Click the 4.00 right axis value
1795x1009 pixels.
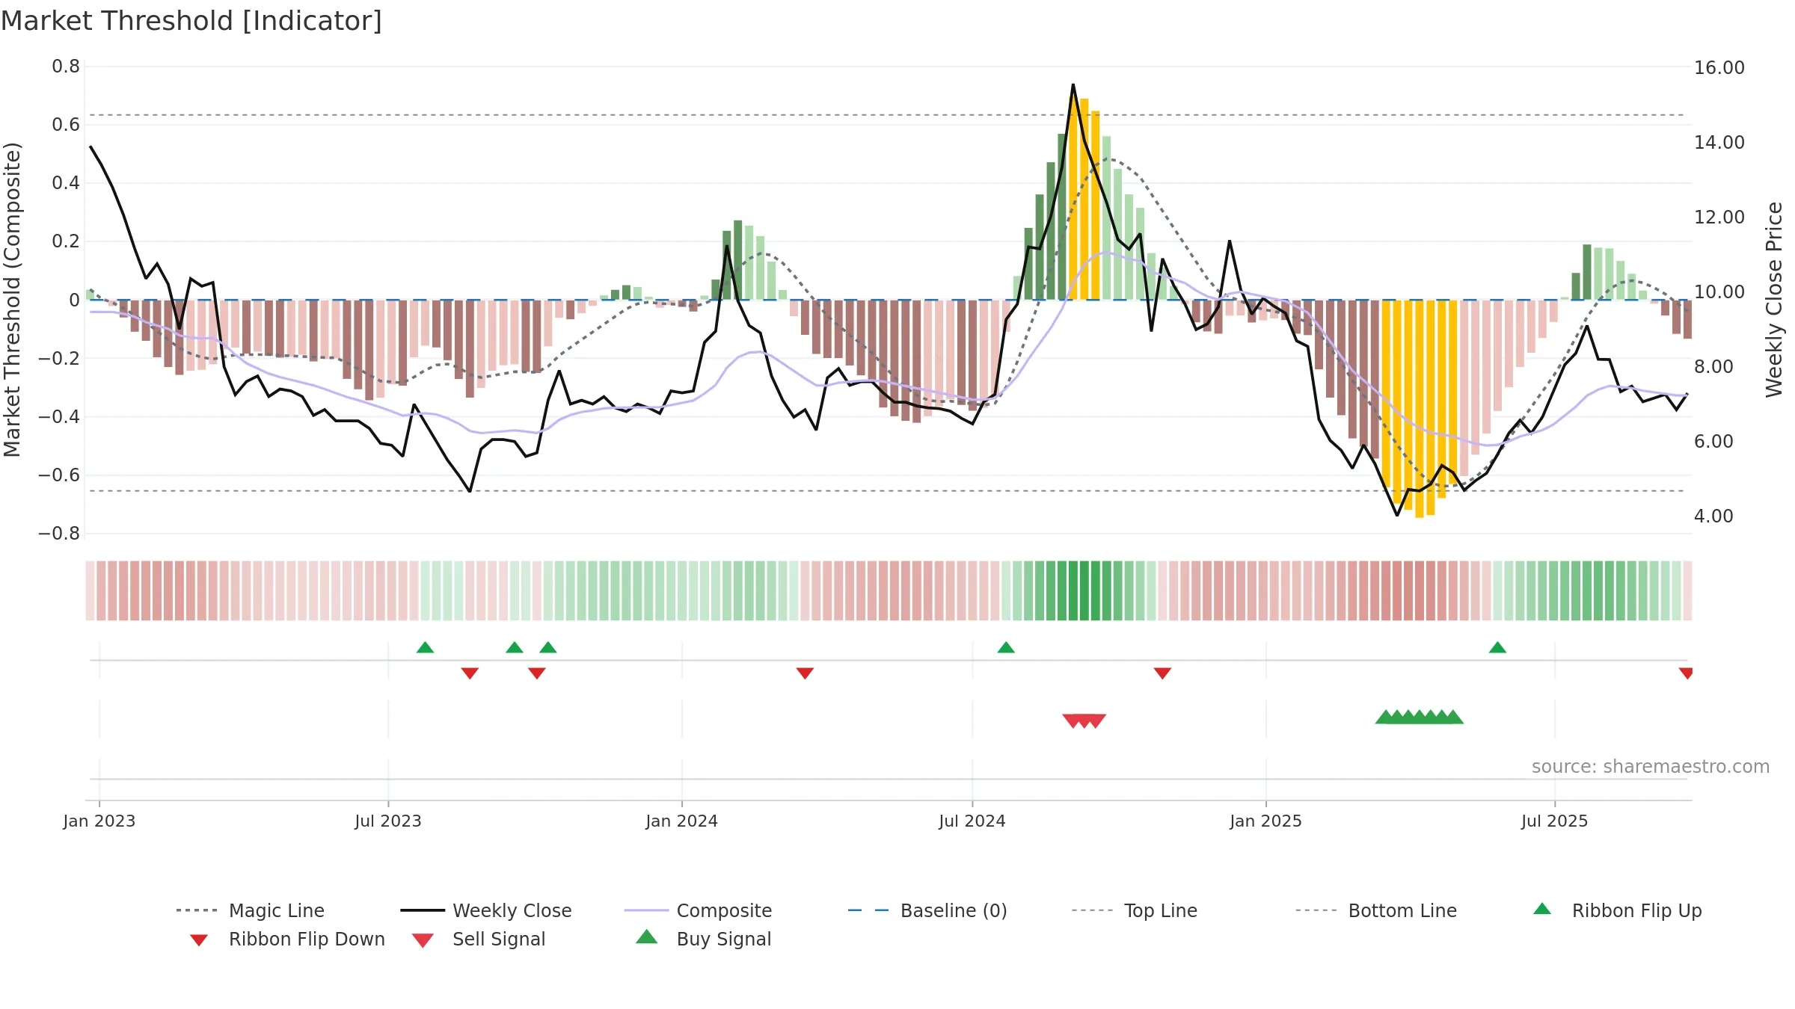[1713, 516]
